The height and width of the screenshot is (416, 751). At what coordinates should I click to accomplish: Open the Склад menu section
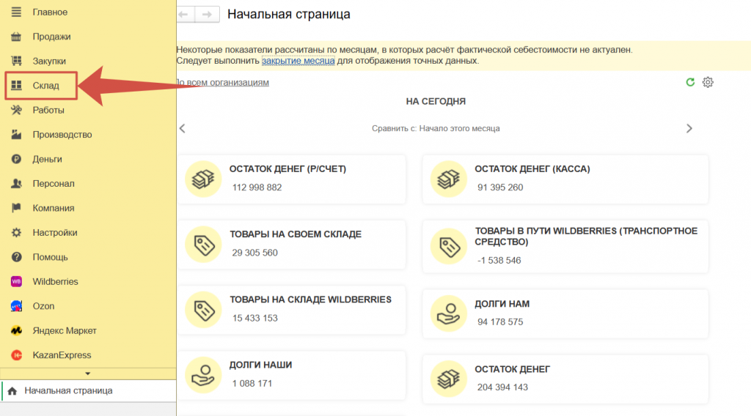coord(45,86)
